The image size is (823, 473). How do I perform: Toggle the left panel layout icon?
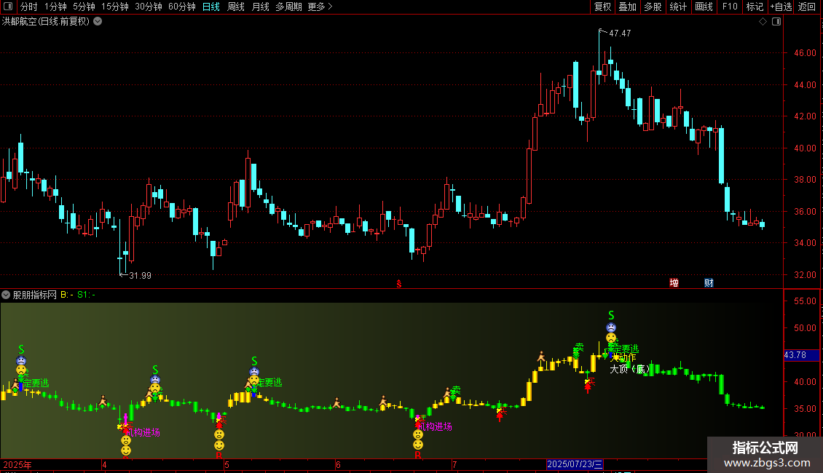pyautogui.click(x=8, y=7)
